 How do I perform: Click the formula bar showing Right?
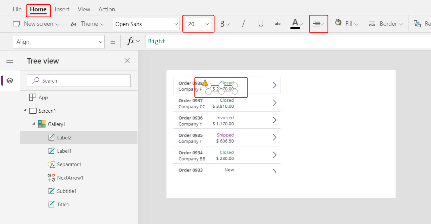[288, 41]
